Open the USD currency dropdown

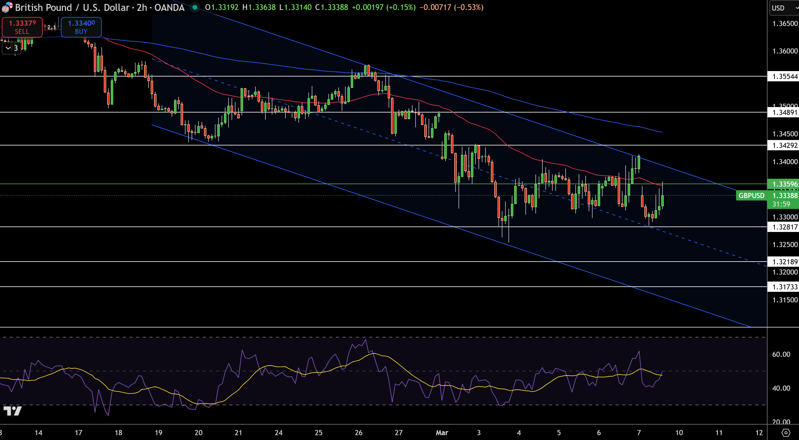(784, 8)
